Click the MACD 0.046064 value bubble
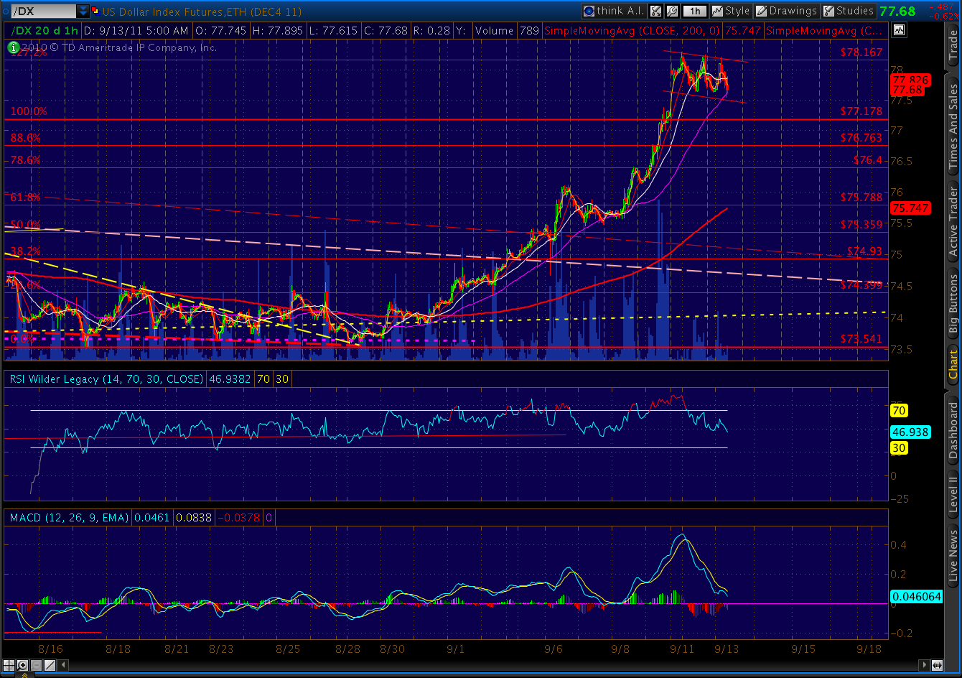962x678 pixels. tap(916, 596)
